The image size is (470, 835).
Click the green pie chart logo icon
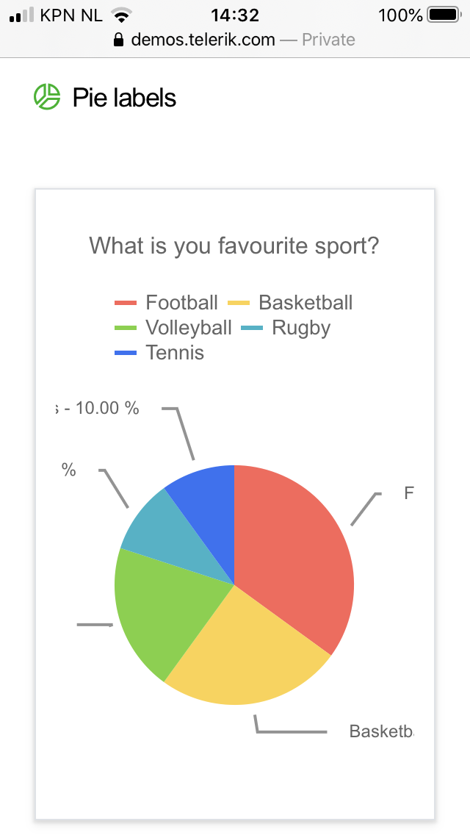(47, 97)
